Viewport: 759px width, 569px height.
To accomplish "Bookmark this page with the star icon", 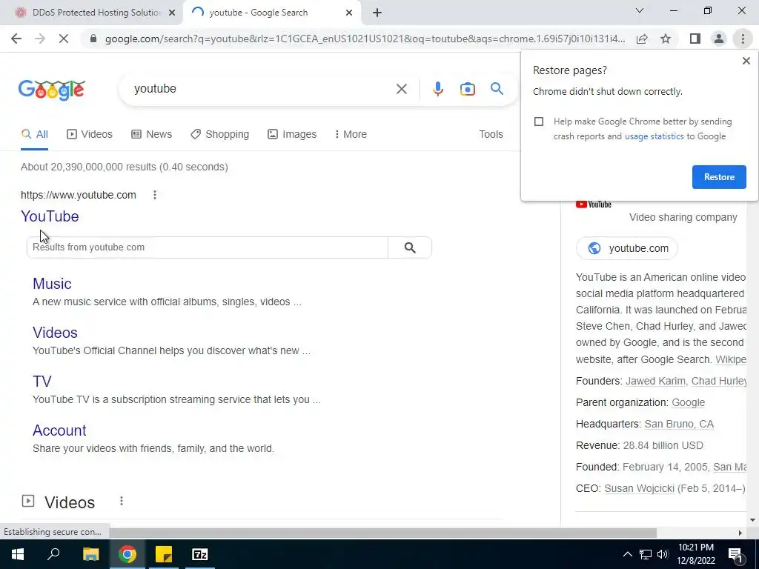I will coord(666,39).
